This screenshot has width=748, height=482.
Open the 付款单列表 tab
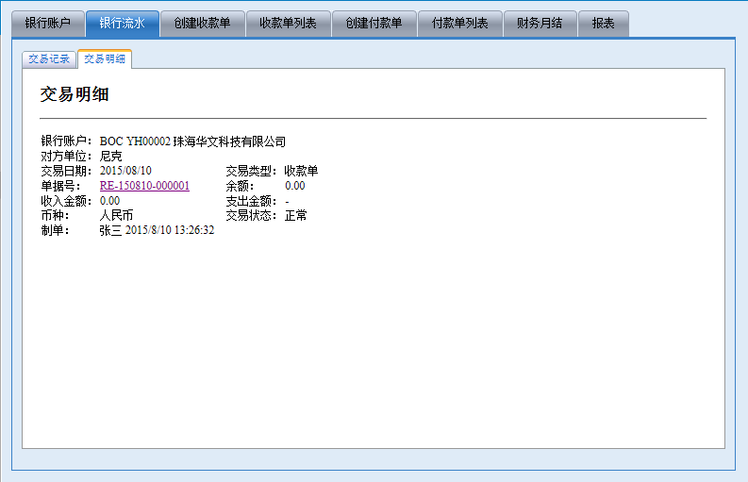[x=460, y=24]
